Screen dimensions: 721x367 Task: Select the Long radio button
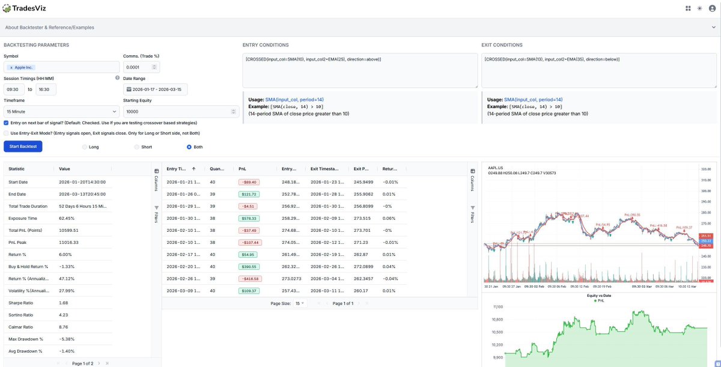pyautogui.click(x=84, y=147)
